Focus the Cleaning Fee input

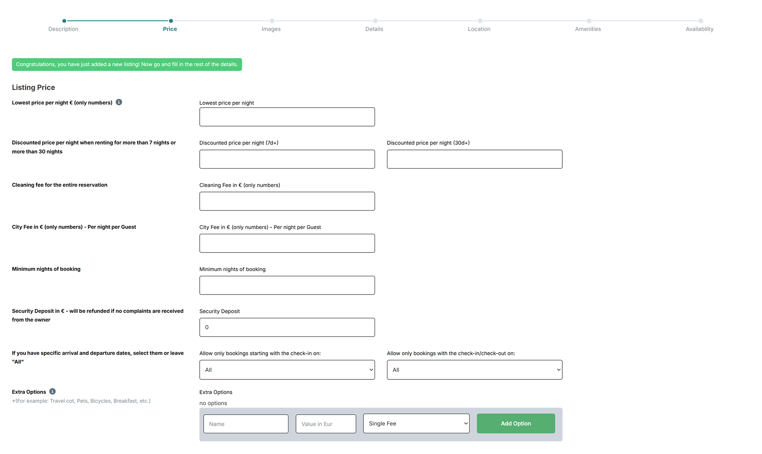click(287, 201)
